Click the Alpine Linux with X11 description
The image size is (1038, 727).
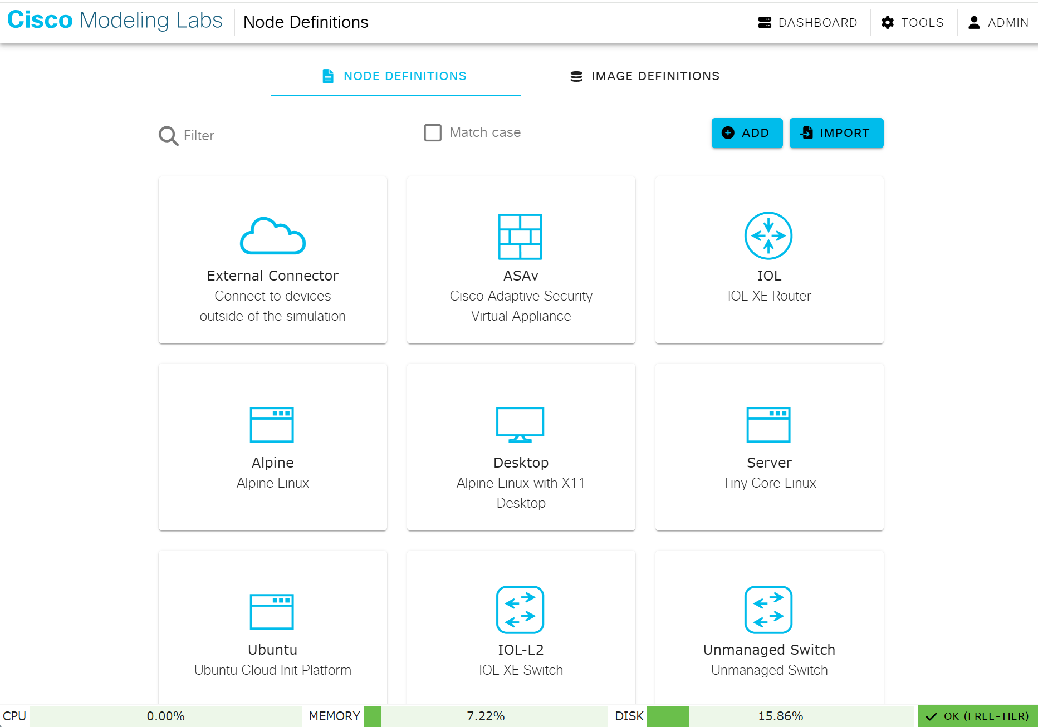[521, 493]
